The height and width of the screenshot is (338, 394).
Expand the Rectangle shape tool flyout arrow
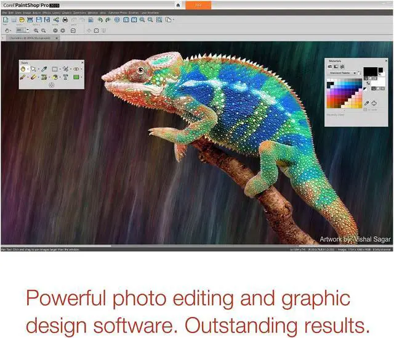coord(81,77)
